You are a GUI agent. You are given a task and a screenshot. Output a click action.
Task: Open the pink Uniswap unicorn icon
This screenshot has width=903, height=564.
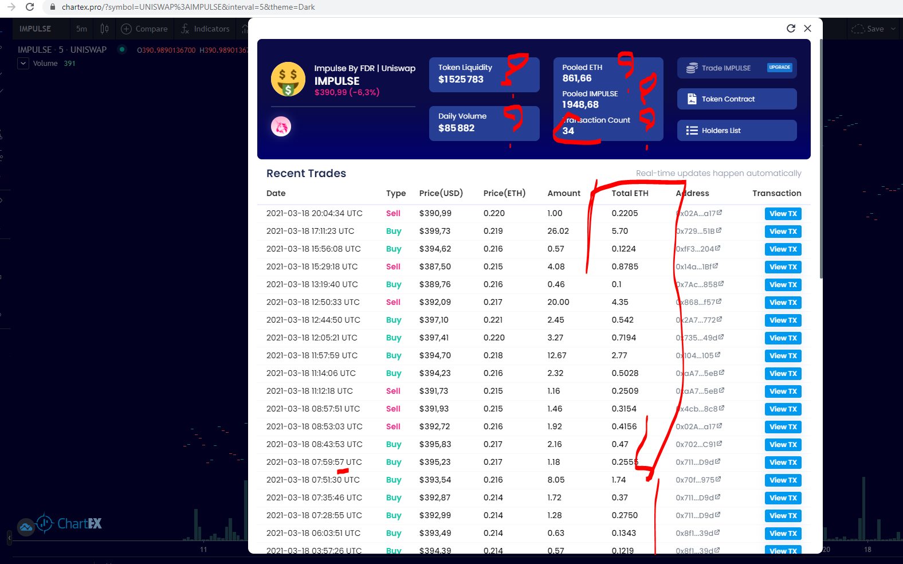[x=281, y=126]
